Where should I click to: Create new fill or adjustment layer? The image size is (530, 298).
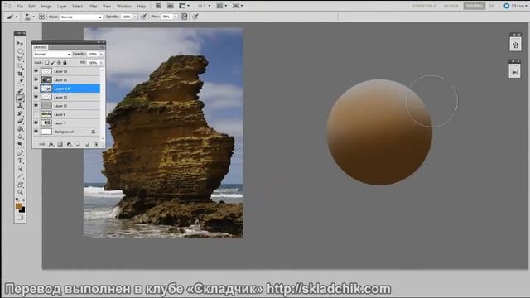(69, 144)
